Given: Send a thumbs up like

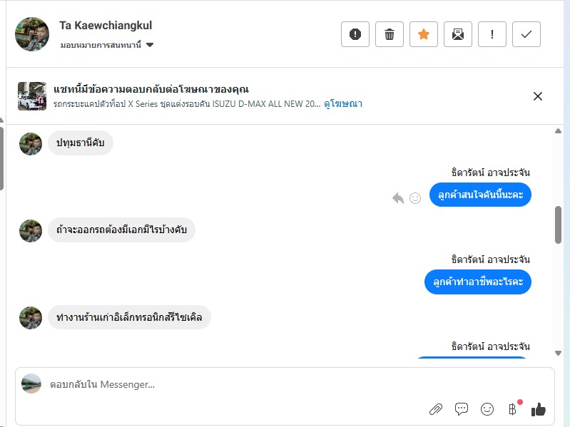Looking at the screenshot, I should click(x=539, y=409).
